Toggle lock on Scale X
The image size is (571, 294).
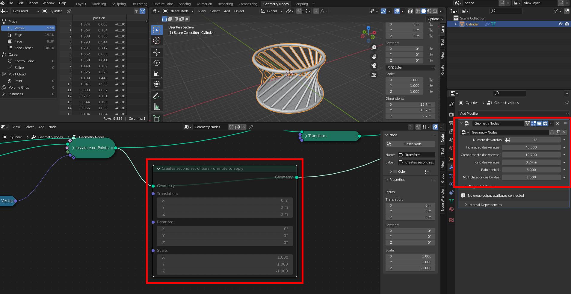coord(431,80)
